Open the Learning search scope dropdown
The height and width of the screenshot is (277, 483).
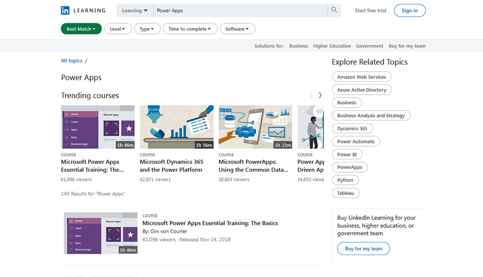pyautogui.click(x=135, y=10)
